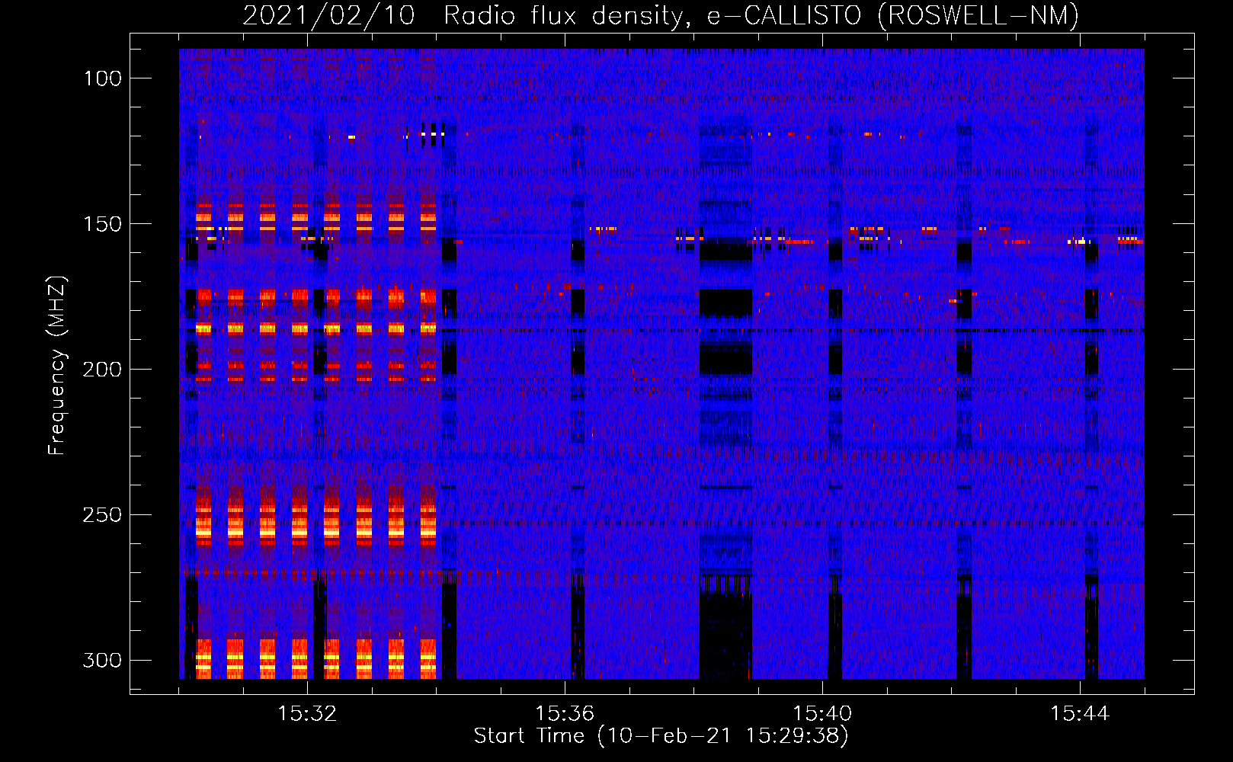
Task: Select the 250 frequency axis label
Action: click(102, 515)
